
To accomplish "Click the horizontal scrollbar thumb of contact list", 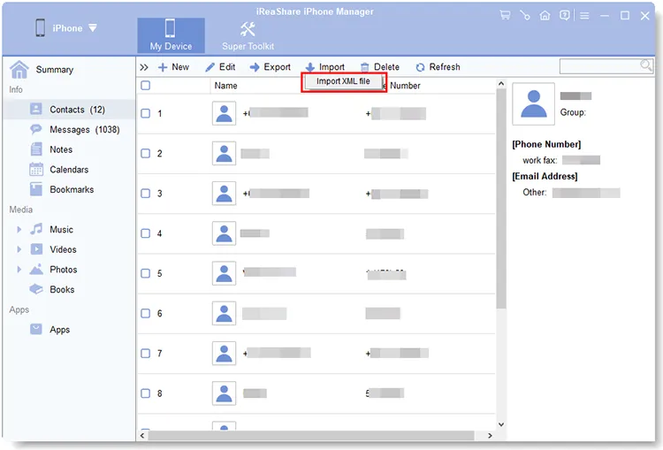I will coord(311,435).
